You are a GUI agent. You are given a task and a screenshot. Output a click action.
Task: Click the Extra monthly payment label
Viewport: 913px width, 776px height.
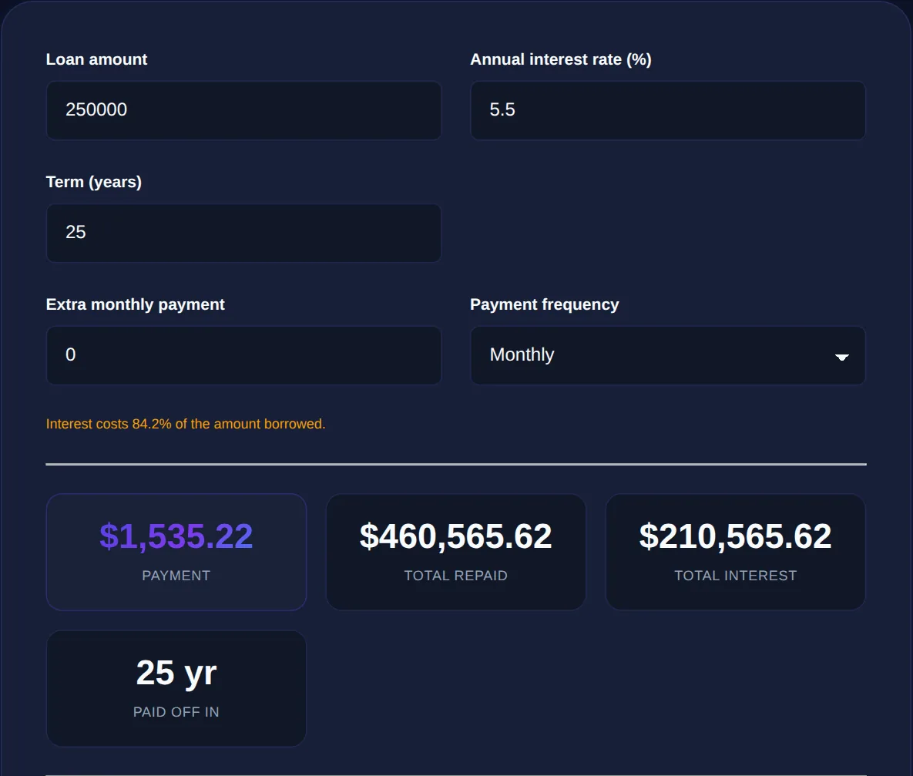(x=135, y=304)
